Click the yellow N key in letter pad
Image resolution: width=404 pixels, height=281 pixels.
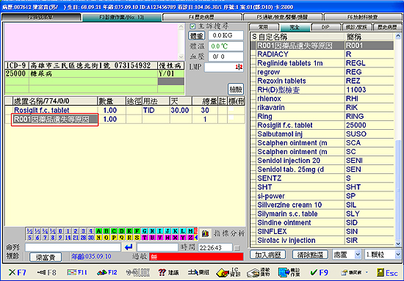(x=98, y=237)
